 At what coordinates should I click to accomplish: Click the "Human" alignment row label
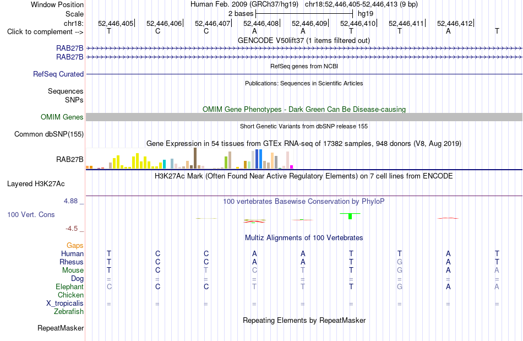coord(72,253)
